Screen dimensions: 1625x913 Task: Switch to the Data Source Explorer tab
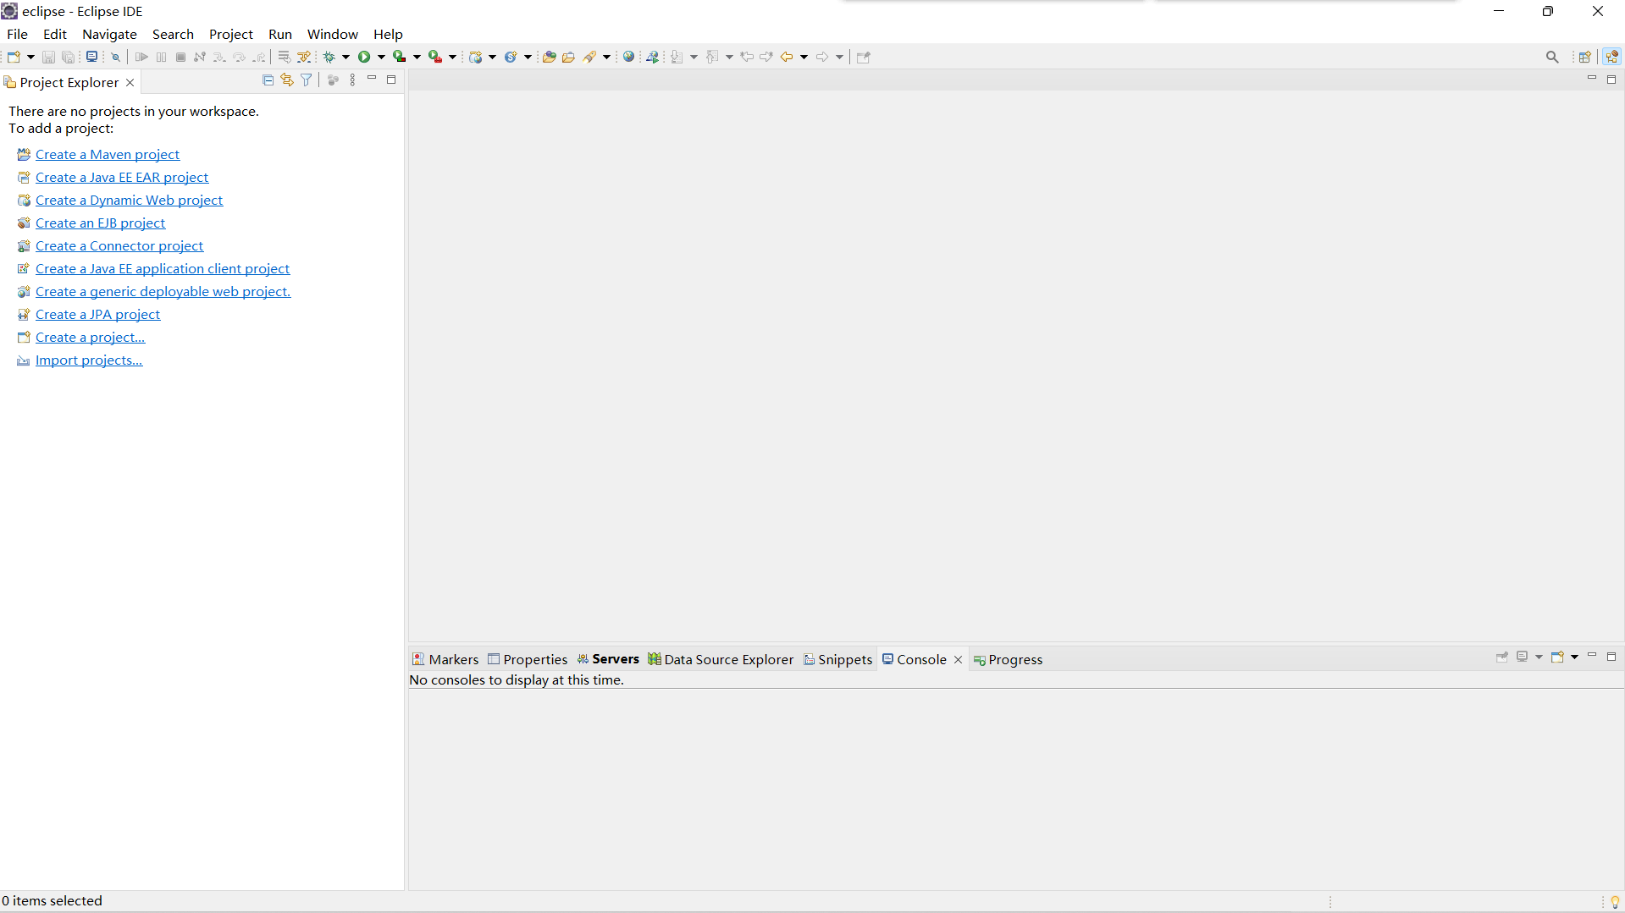pos(721,659)
